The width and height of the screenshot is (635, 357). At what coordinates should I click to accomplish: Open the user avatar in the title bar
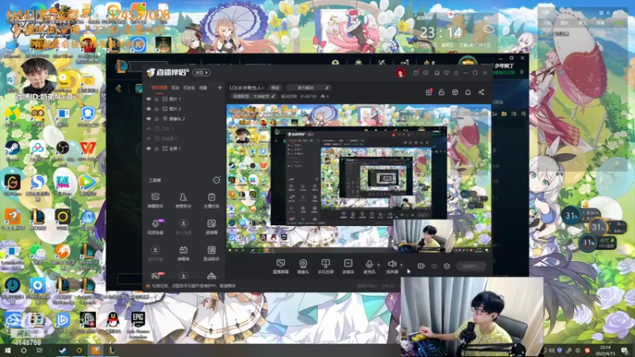pos(401,73)
